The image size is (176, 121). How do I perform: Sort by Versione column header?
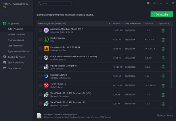coord(149,24)
